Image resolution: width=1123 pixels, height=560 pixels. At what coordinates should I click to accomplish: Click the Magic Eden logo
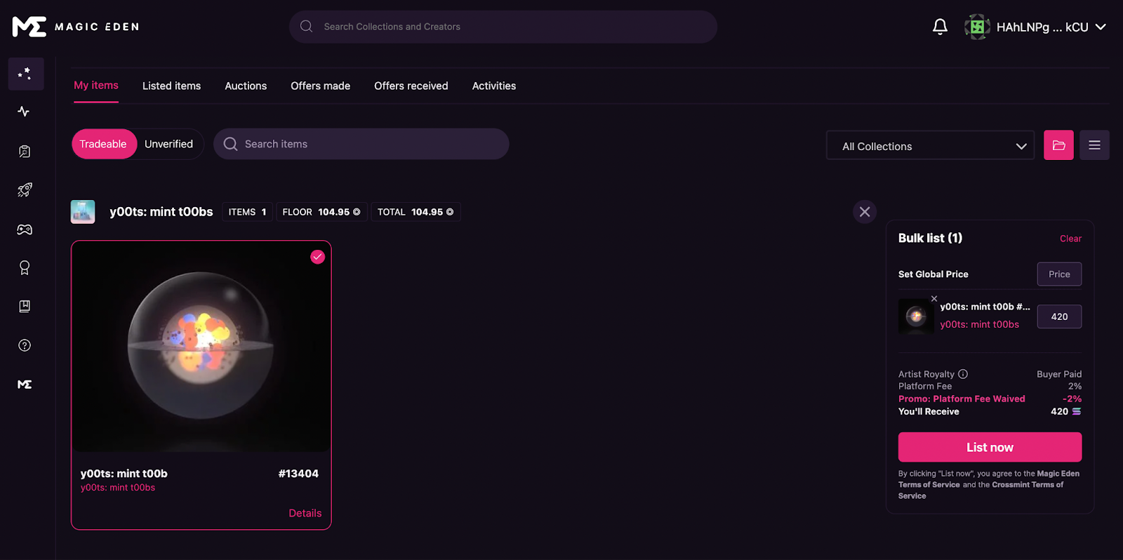coord(76,27)
